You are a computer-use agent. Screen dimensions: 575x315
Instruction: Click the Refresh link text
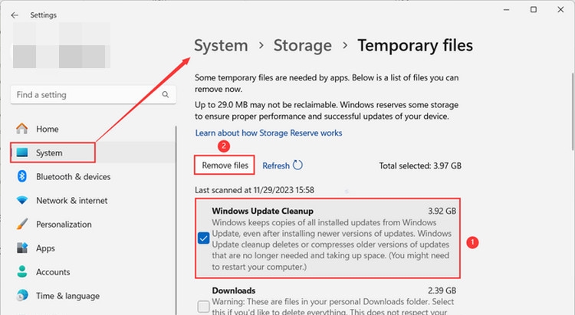coord(276,166)
